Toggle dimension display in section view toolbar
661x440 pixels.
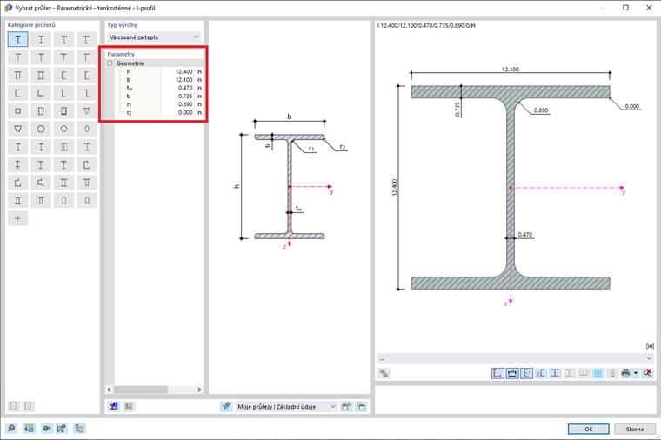point(512,373)
